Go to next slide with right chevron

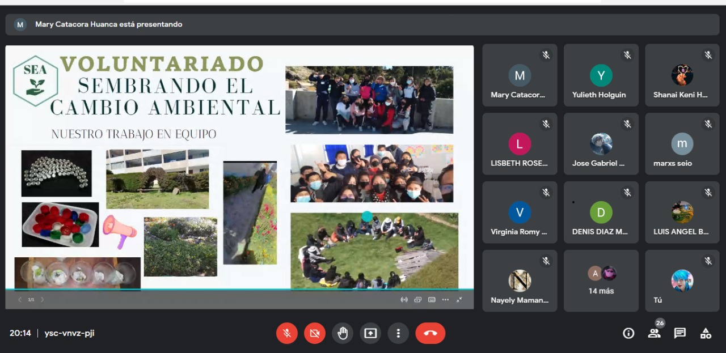tap(42, 300)
